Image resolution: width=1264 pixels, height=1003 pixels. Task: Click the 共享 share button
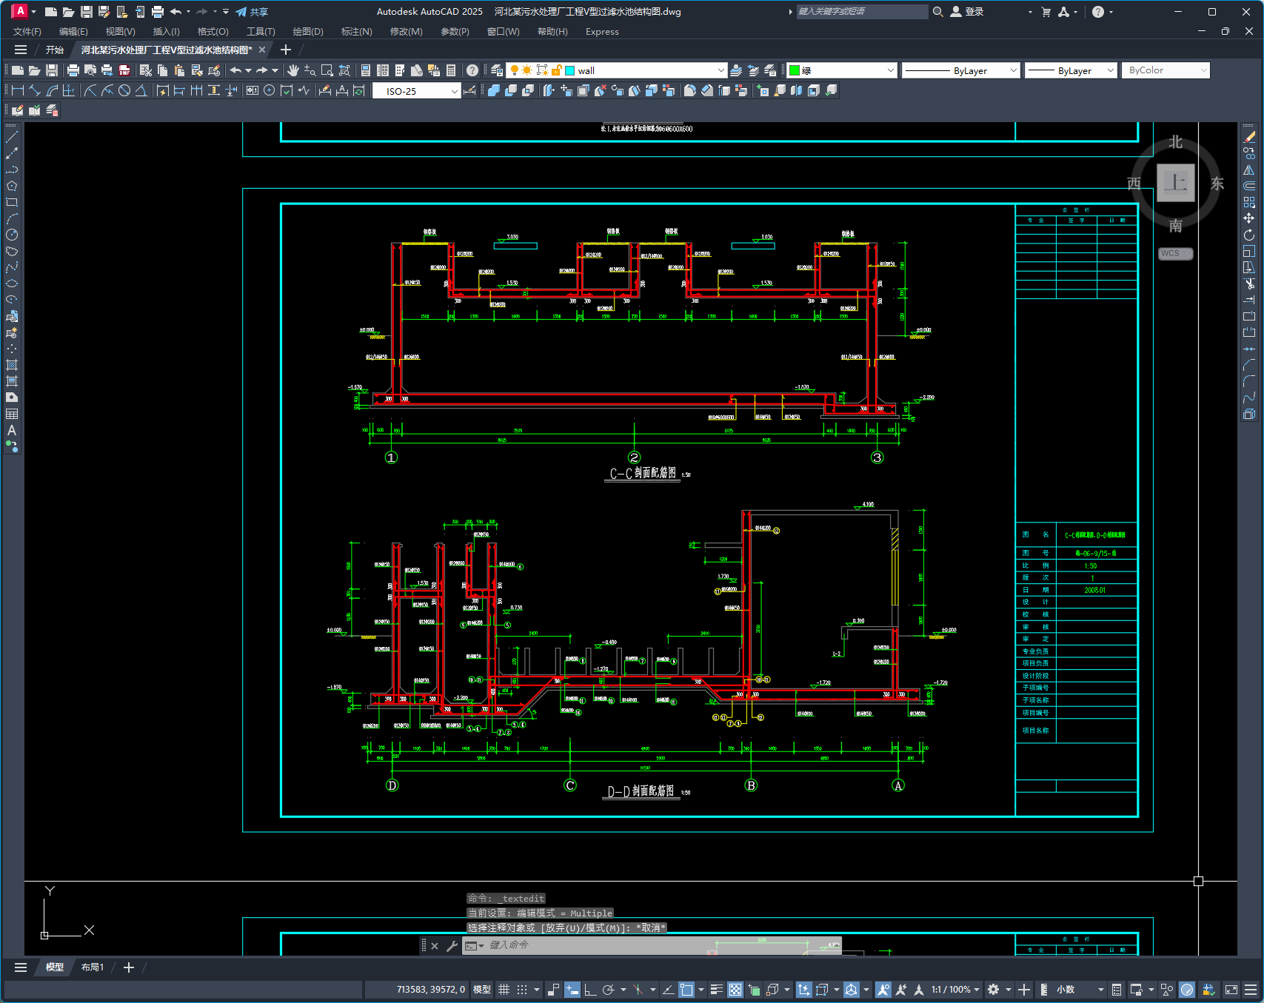252,12
